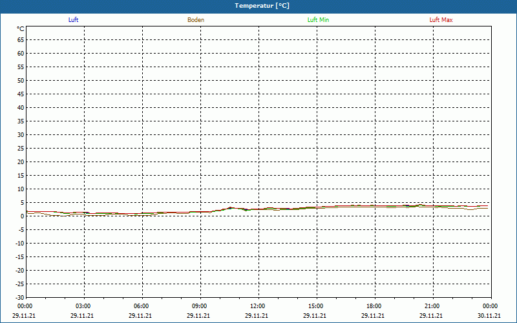Click the '35' y-axis value

click(x=21, y=121)
